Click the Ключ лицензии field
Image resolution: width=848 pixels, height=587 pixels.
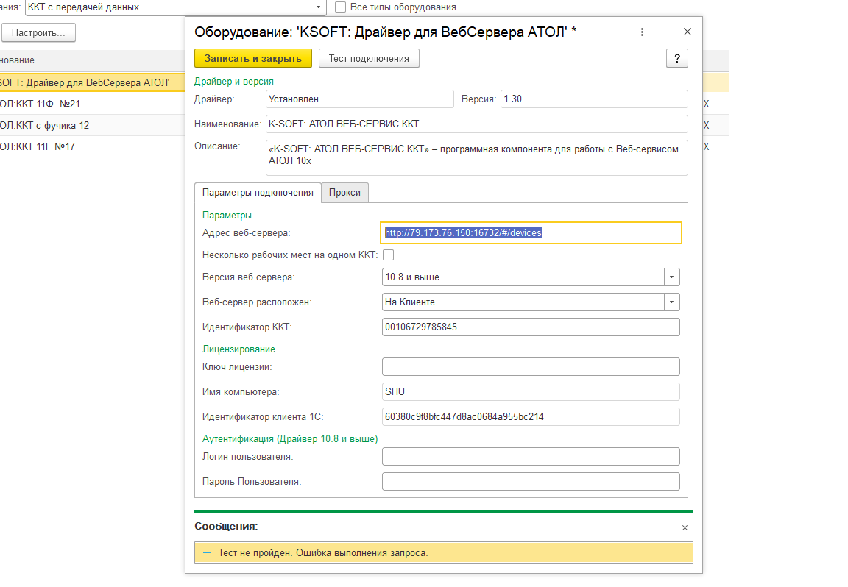point(531,366)
